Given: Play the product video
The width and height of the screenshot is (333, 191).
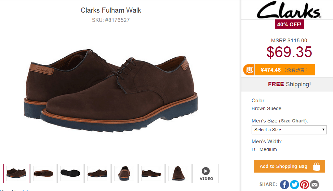Looking at the screenshot, I should point(205,173).
